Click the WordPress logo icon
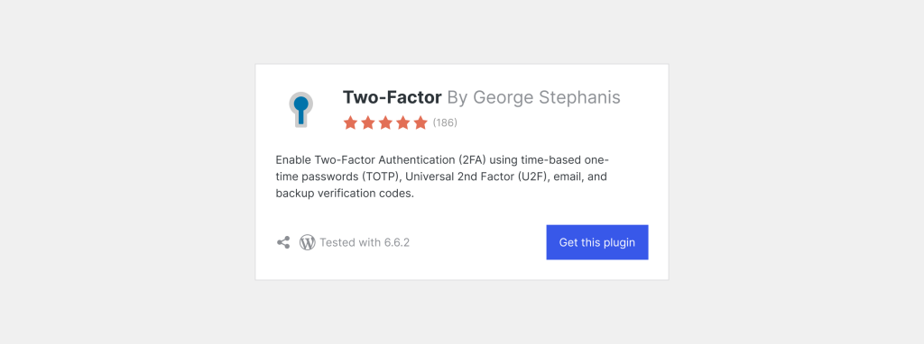Screen dimensions: 924x344 pyautogui.click(x=308, y=242)
